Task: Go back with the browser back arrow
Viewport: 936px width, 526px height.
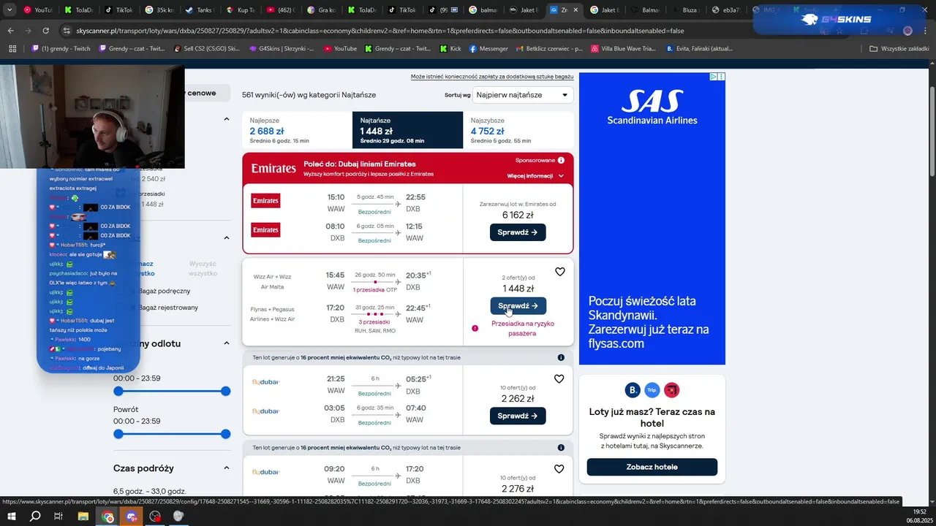Action: click(x=10, y=31)
